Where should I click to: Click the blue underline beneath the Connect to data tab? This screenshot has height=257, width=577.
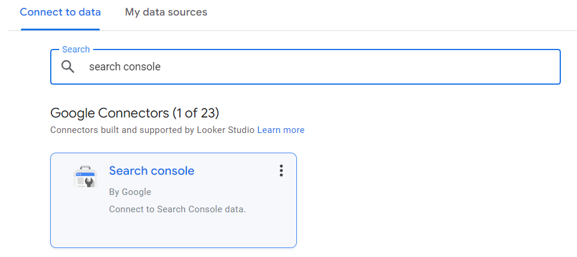click(60, 29)
